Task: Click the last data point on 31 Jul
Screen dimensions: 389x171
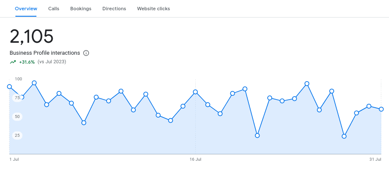Action: (x=381, y=109)
